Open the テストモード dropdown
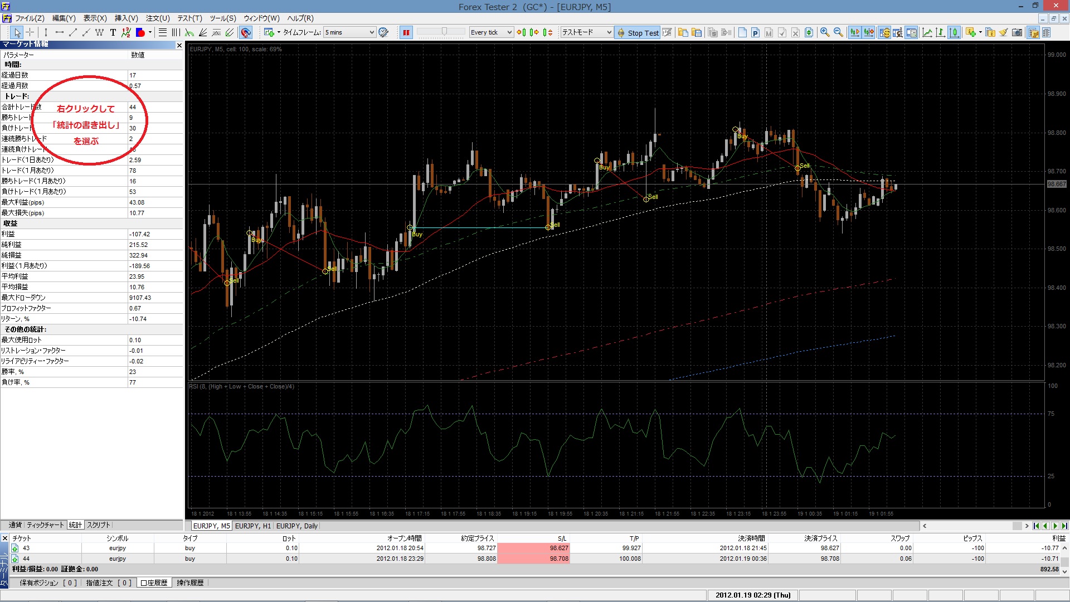This screenshot has height=602, width=1070. 586,32
